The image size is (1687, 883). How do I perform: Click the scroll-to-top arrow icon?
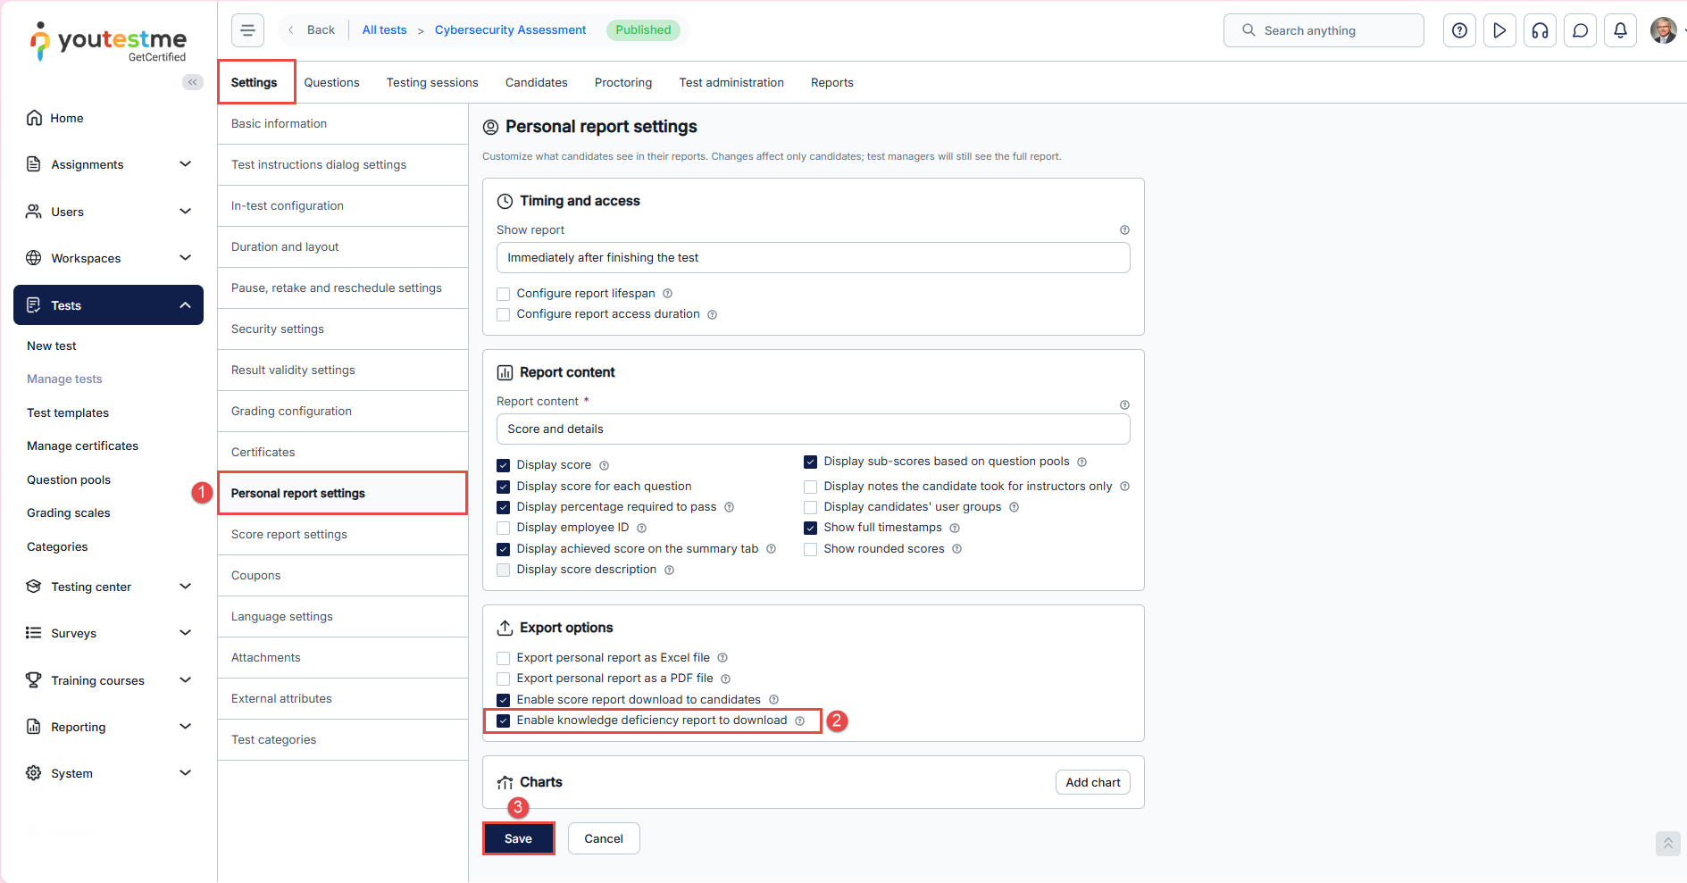(x=1667, y=843)
